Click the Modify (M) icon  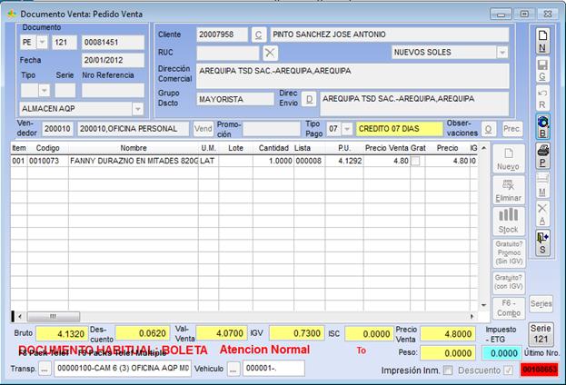pyautogui.click(x=542, y=184)
